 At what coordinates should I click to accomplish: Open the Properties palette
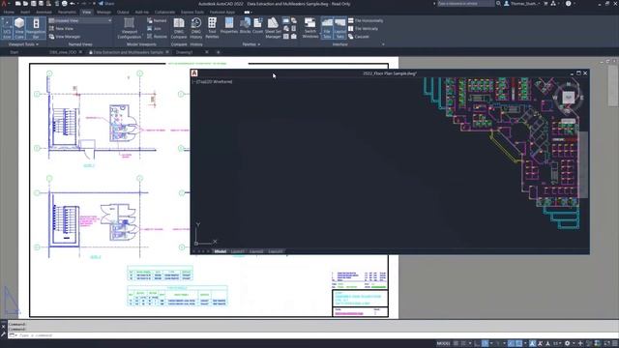[229, 26]
